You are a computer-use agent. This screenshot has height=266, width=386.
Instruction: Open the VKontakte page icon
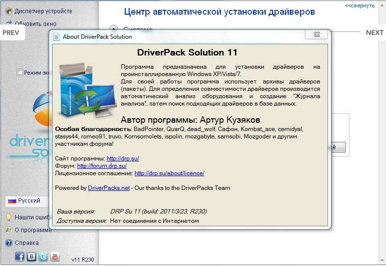click(31, 257)
